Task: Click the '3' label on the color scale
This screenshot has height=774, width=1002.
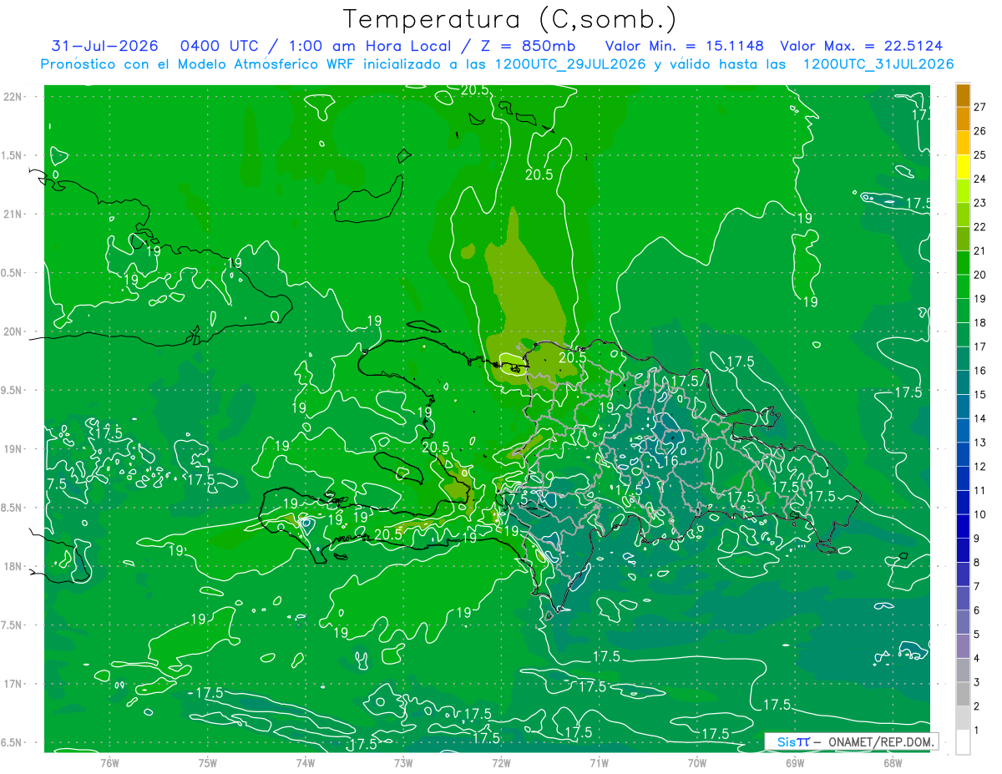Action: [x=977, y=683]
